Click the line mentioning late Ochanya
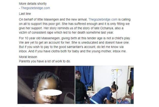This screenshot has height=107, width=159. coord(71,28)
